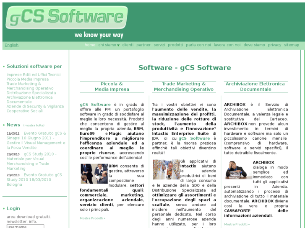Screen dimensions: 305x228
Task: Open lavora con noi page
Action: 227,45
